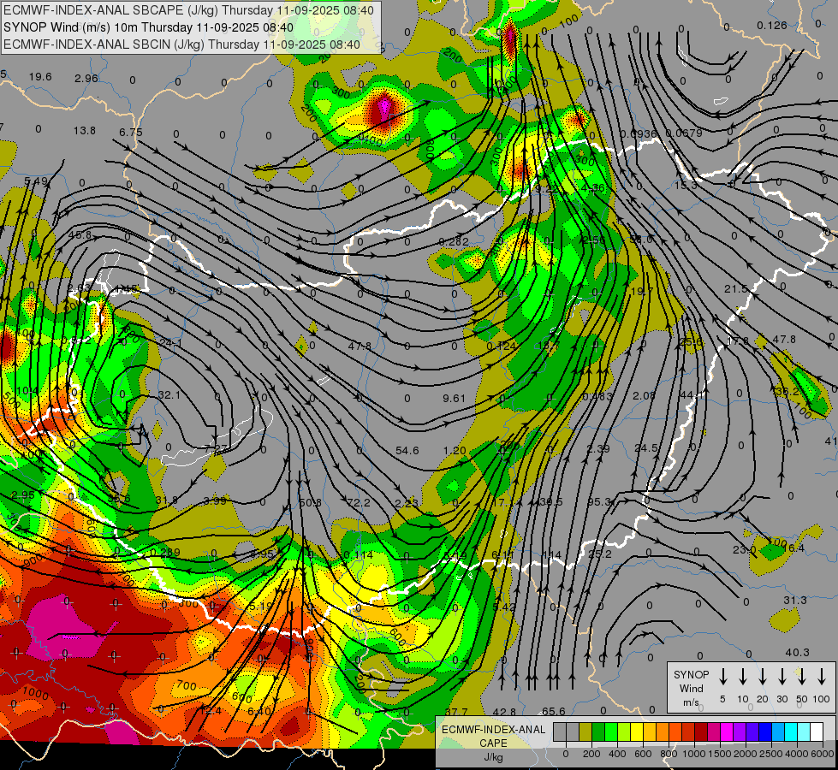Select the dark blue CAPE legend swatch

coord(764,732)
